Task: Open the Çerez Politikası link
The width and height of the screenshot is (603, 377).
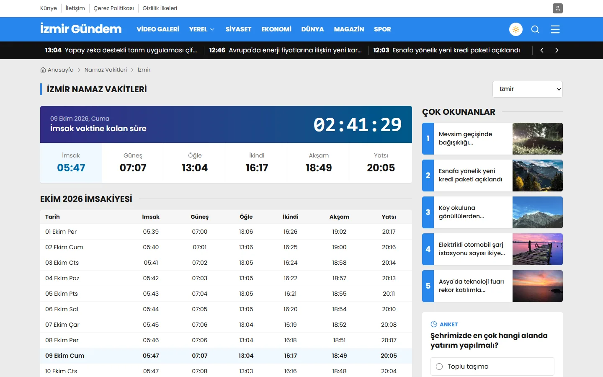Action: click(x=113, y=8)
